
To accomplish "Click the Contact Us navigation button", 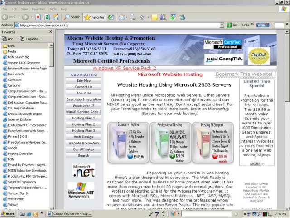I will click(83, 87).
